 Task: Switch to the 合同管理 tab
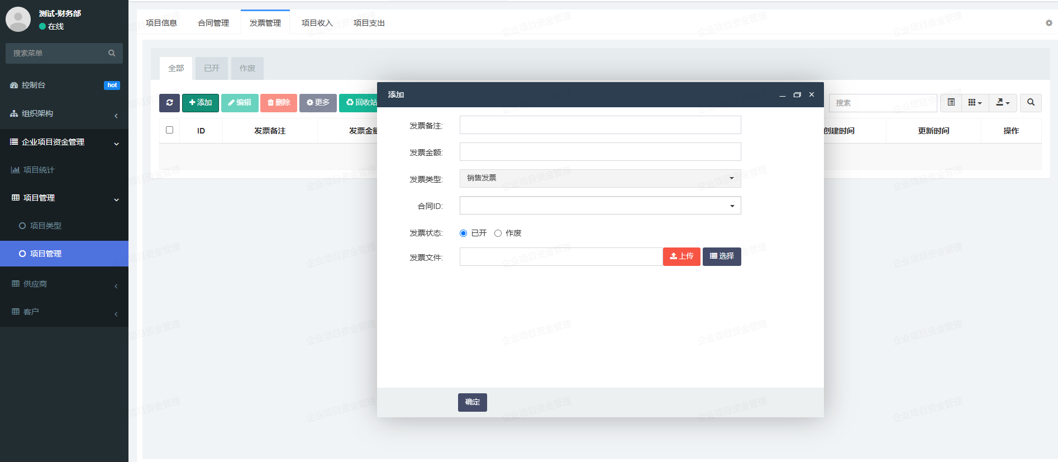coord(213,23)
